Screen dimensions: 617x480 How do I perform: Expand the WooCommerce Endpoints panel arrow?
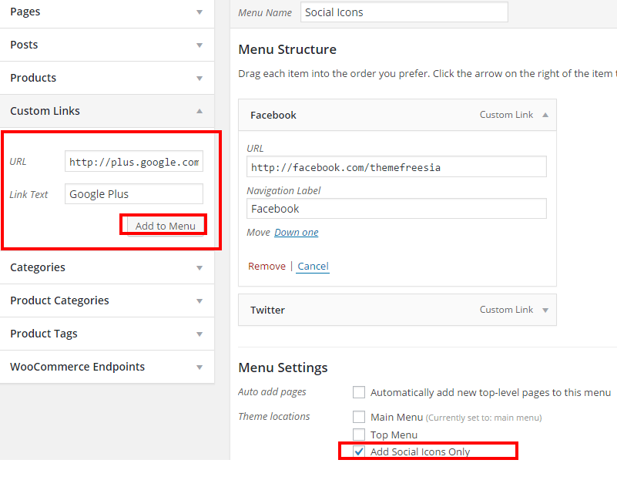coord(200,368)
